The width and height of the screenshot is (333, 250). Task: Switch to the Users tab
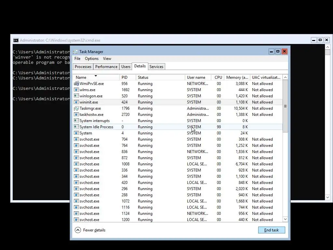click(x=126, y=66)
